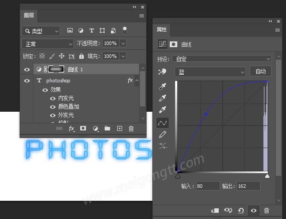The width and height of the screenshot is (286, 219).
Task: Click the 输出 output value field
Action: [249, 186]
